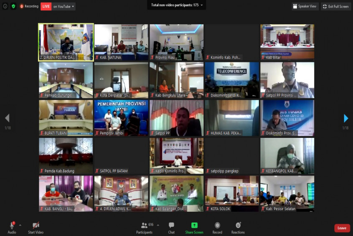Image resolution: width=353 pixels, height=236 pixels.
Task: Go to next page of participants
Action: [346, 118]
